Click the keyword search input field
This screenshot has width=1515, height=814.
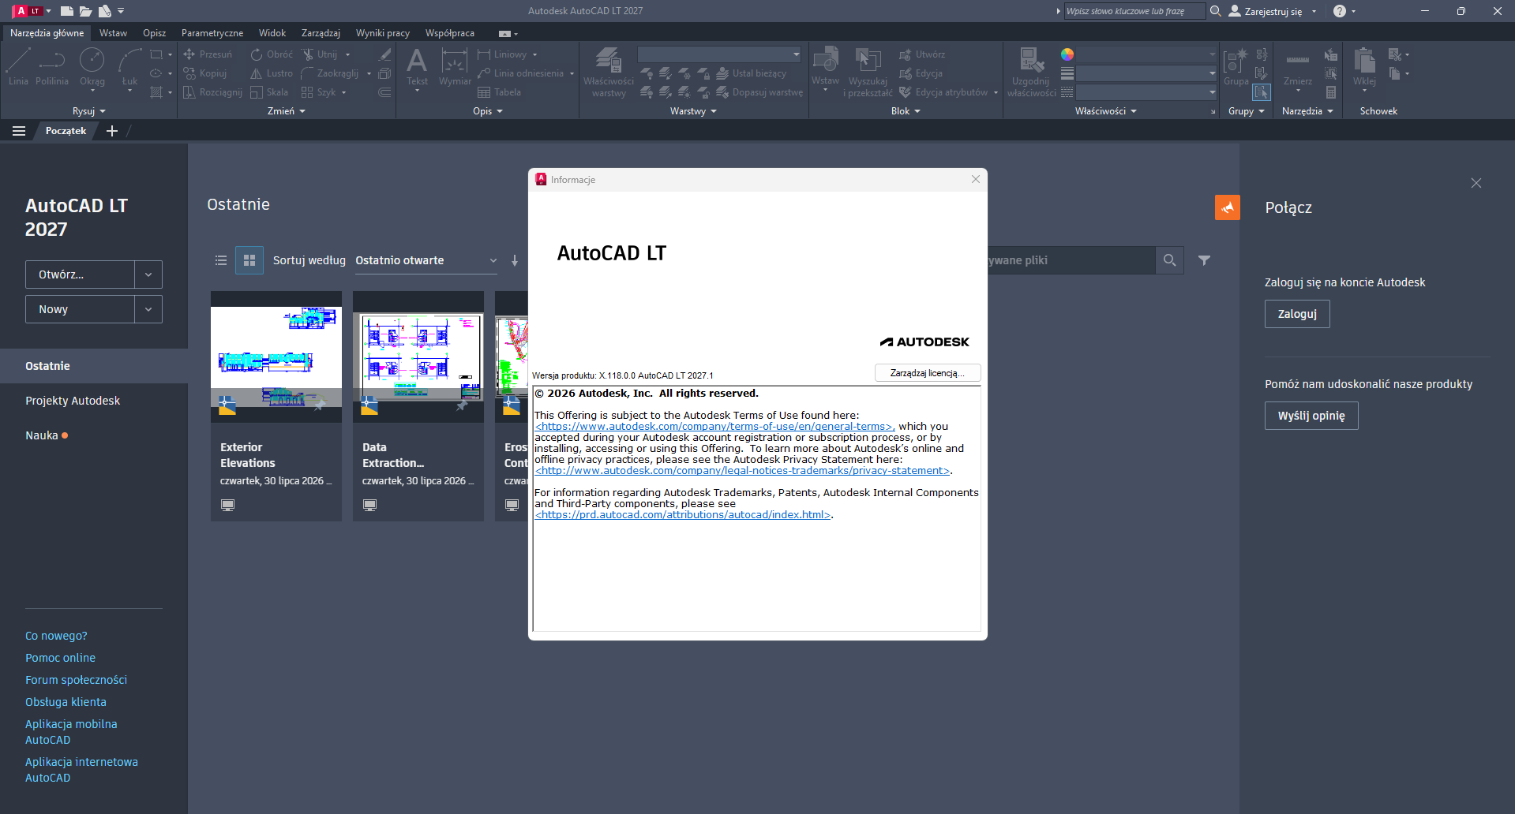coord(1134,11)
